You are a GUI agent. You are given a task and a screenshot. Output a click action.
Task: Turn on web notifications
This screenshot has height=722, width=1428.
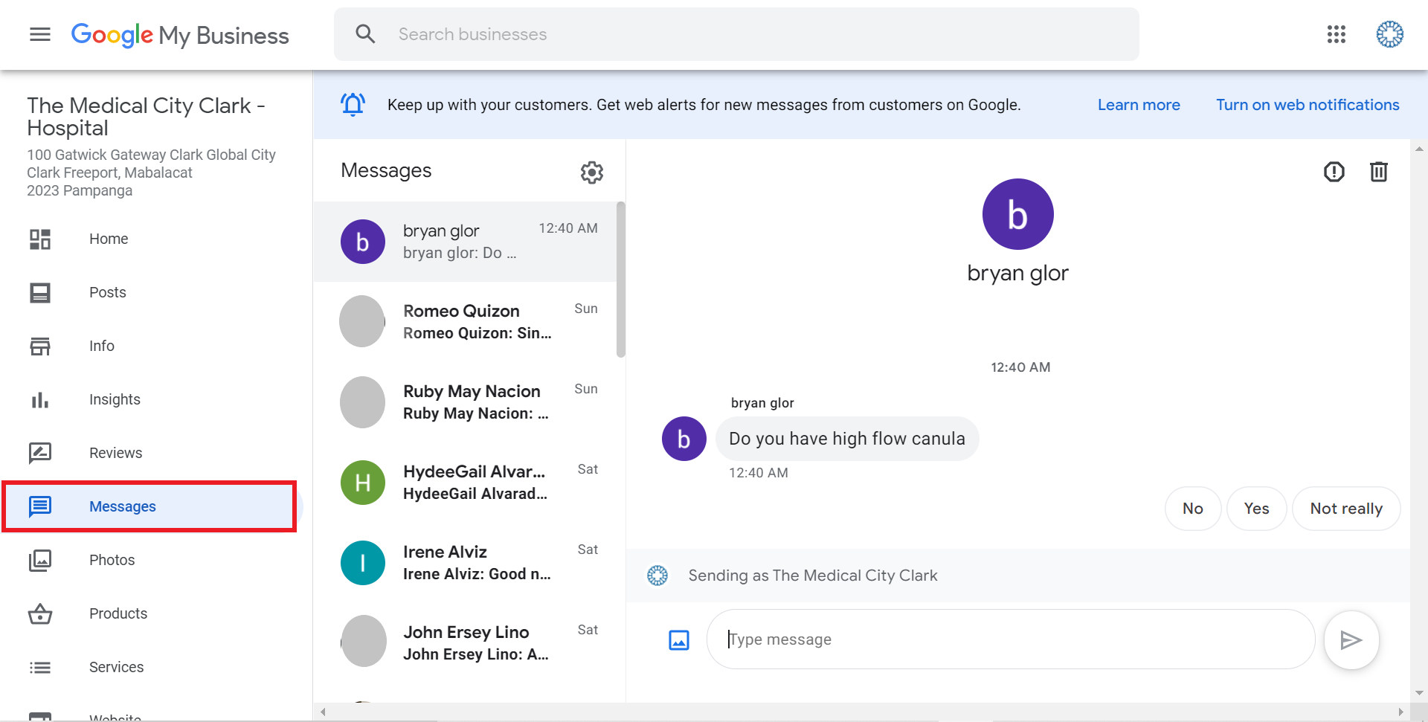(x=1307, y=105)
